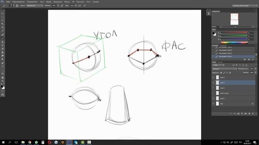259x145 pixels.
Task: Click the brush opacity 80% field
Action: tap(54, 6)
